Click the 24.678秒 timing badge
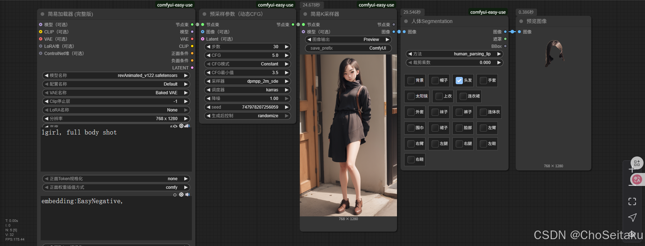The height and width of the screenshot is (246, 645). point(311,5)
